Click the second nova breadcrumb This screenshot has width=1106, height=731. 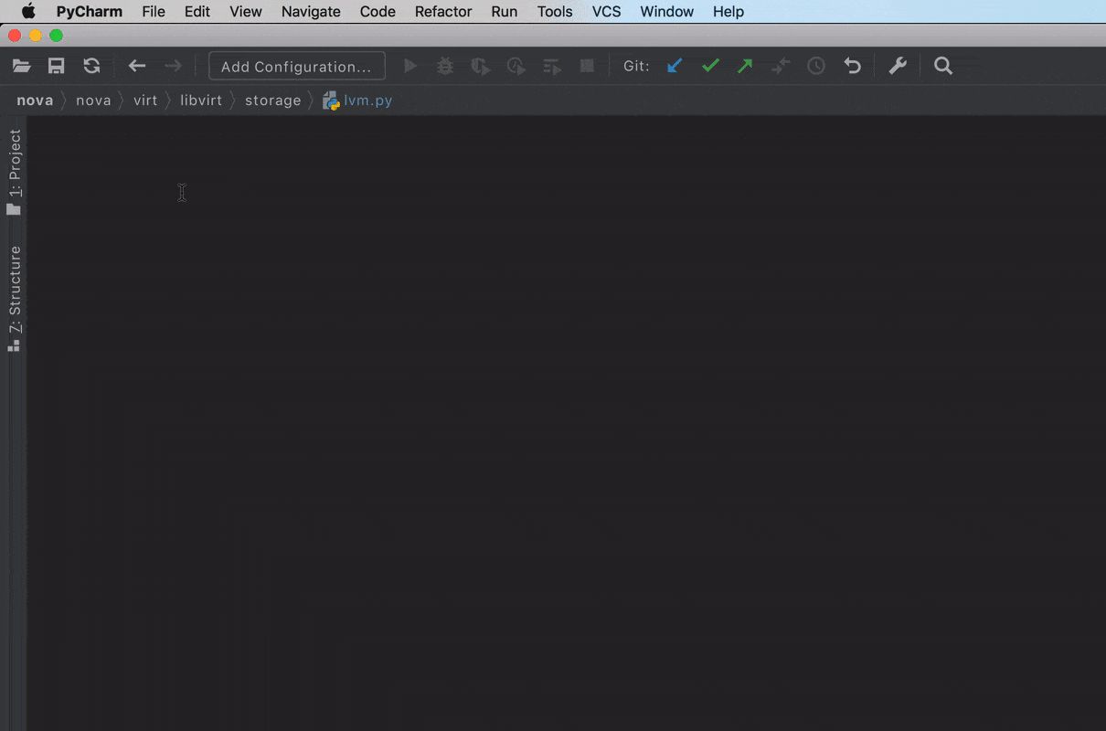point(93,101)
